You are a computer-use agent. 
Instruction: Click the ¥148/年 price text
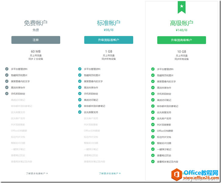tap(182, 30)
